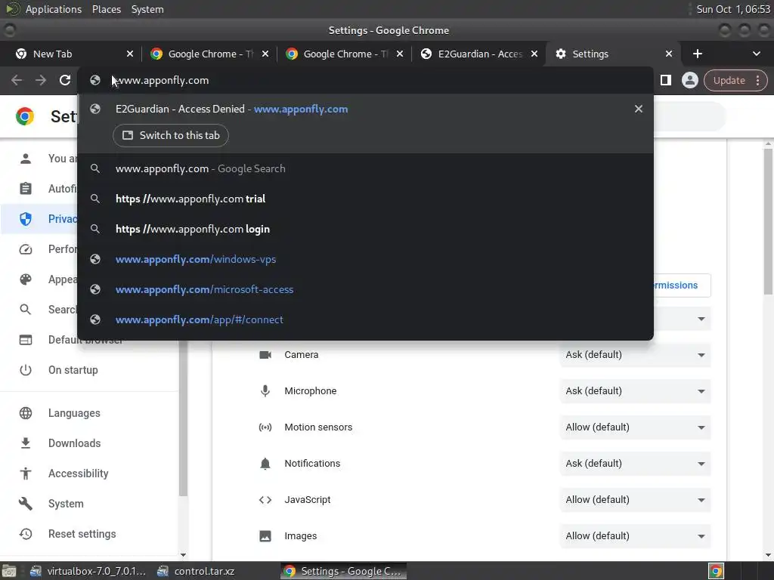
Task: Open the app/#/connect suggestion link
Action: (x=365, y=319)
